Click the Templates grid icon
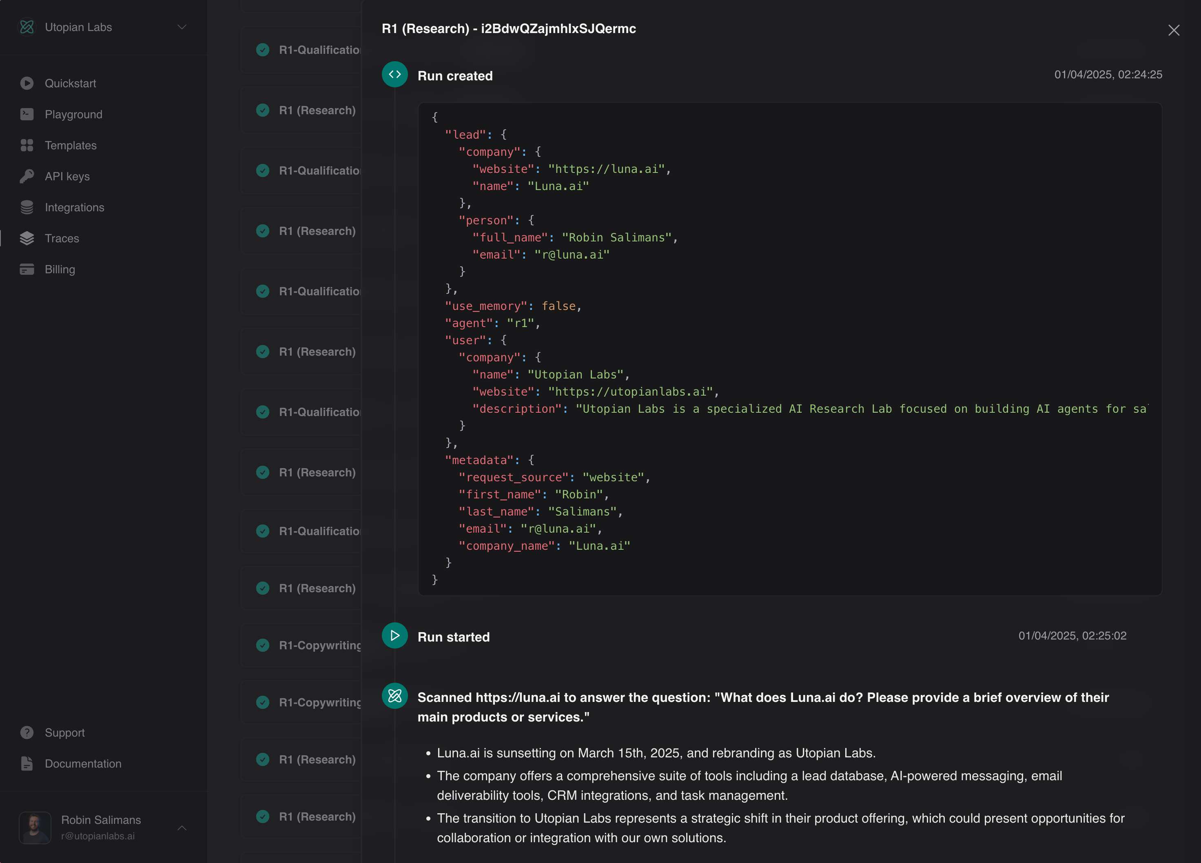Viewport: 1201px width, 863px height. point(27,145)
